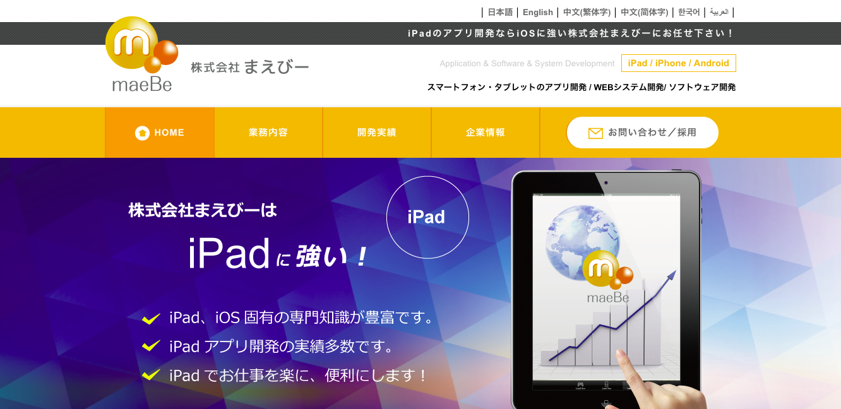
Task: Click the headline 株式会社まえびーは
Action: 203,210
